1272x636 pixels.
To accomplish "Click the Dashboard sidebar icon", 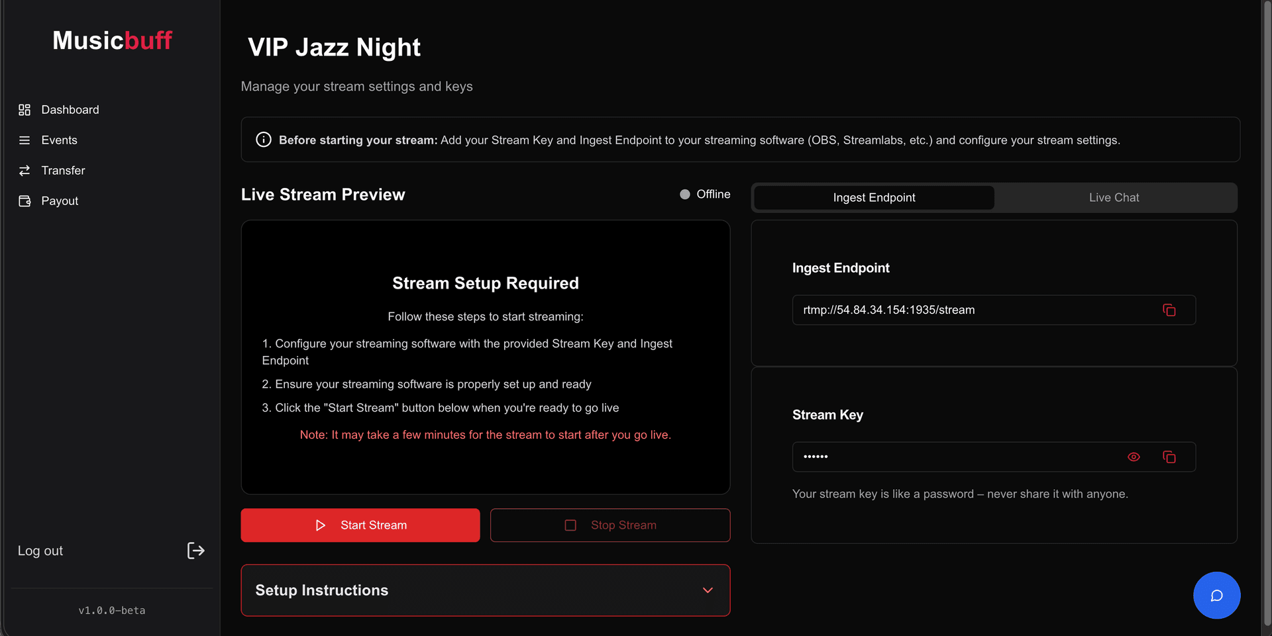I will tap(25, 109).
